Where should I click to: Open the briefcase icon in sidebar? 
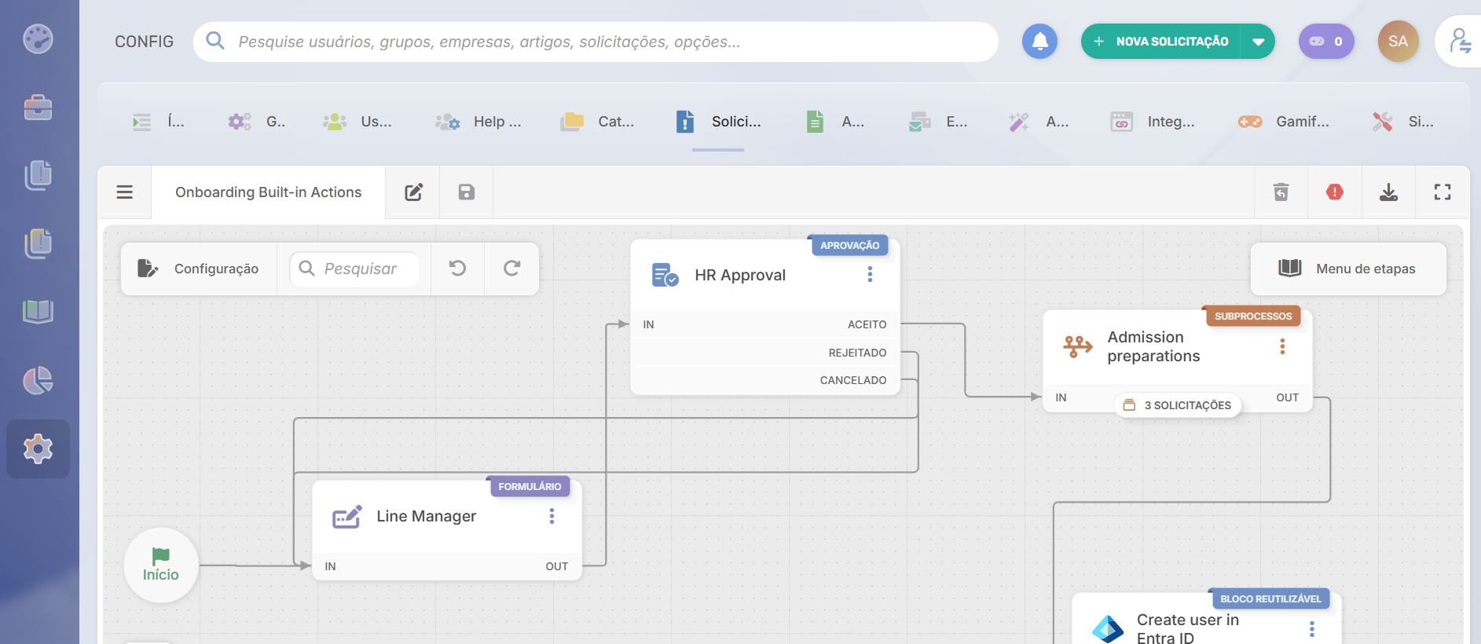(x=38, y=107)
